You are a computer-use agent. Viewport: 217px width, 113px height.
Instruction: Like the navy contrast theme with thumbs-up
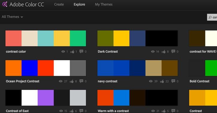click(162, 81)
